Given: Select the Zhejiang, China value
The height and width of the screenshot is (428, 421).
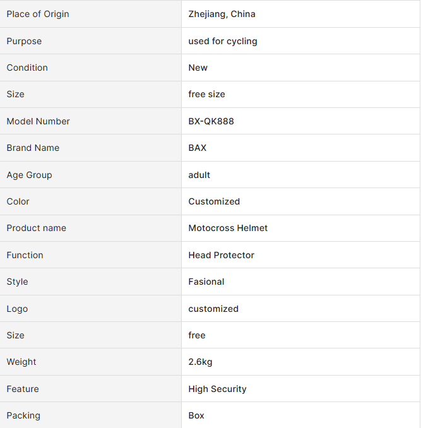Looking at the screenshot, I should pyautogui.click(x=222, y=14).
